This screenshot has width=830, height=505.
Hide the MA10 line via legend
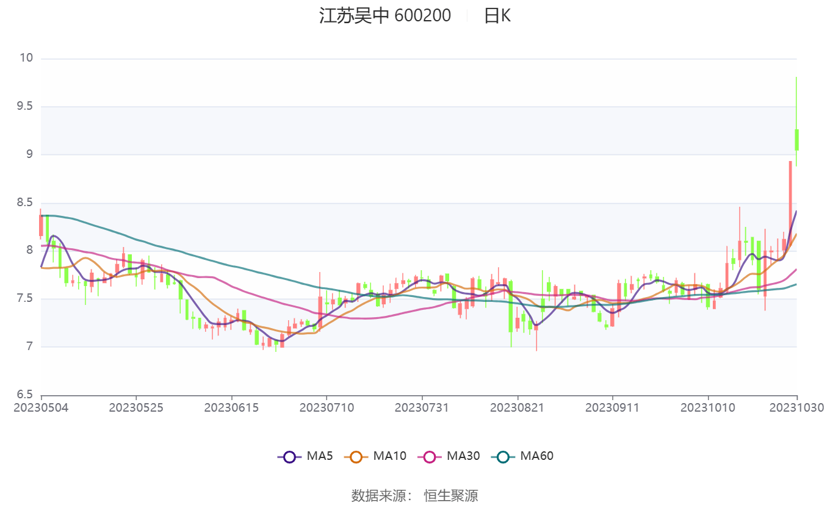[x=375, y=456]
